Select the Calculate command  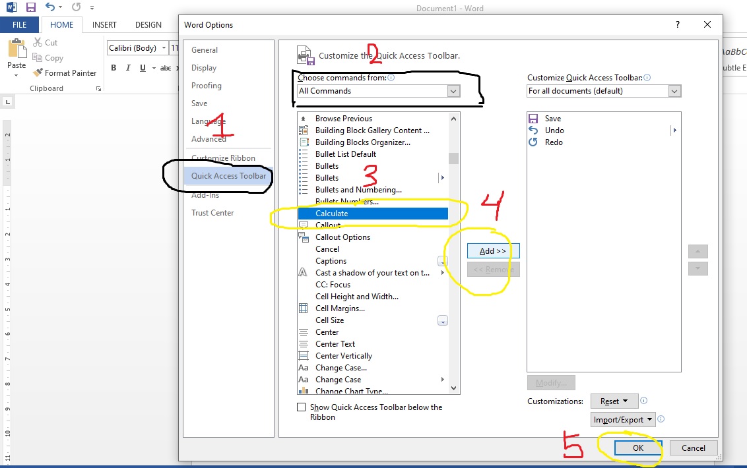[373, 214]
